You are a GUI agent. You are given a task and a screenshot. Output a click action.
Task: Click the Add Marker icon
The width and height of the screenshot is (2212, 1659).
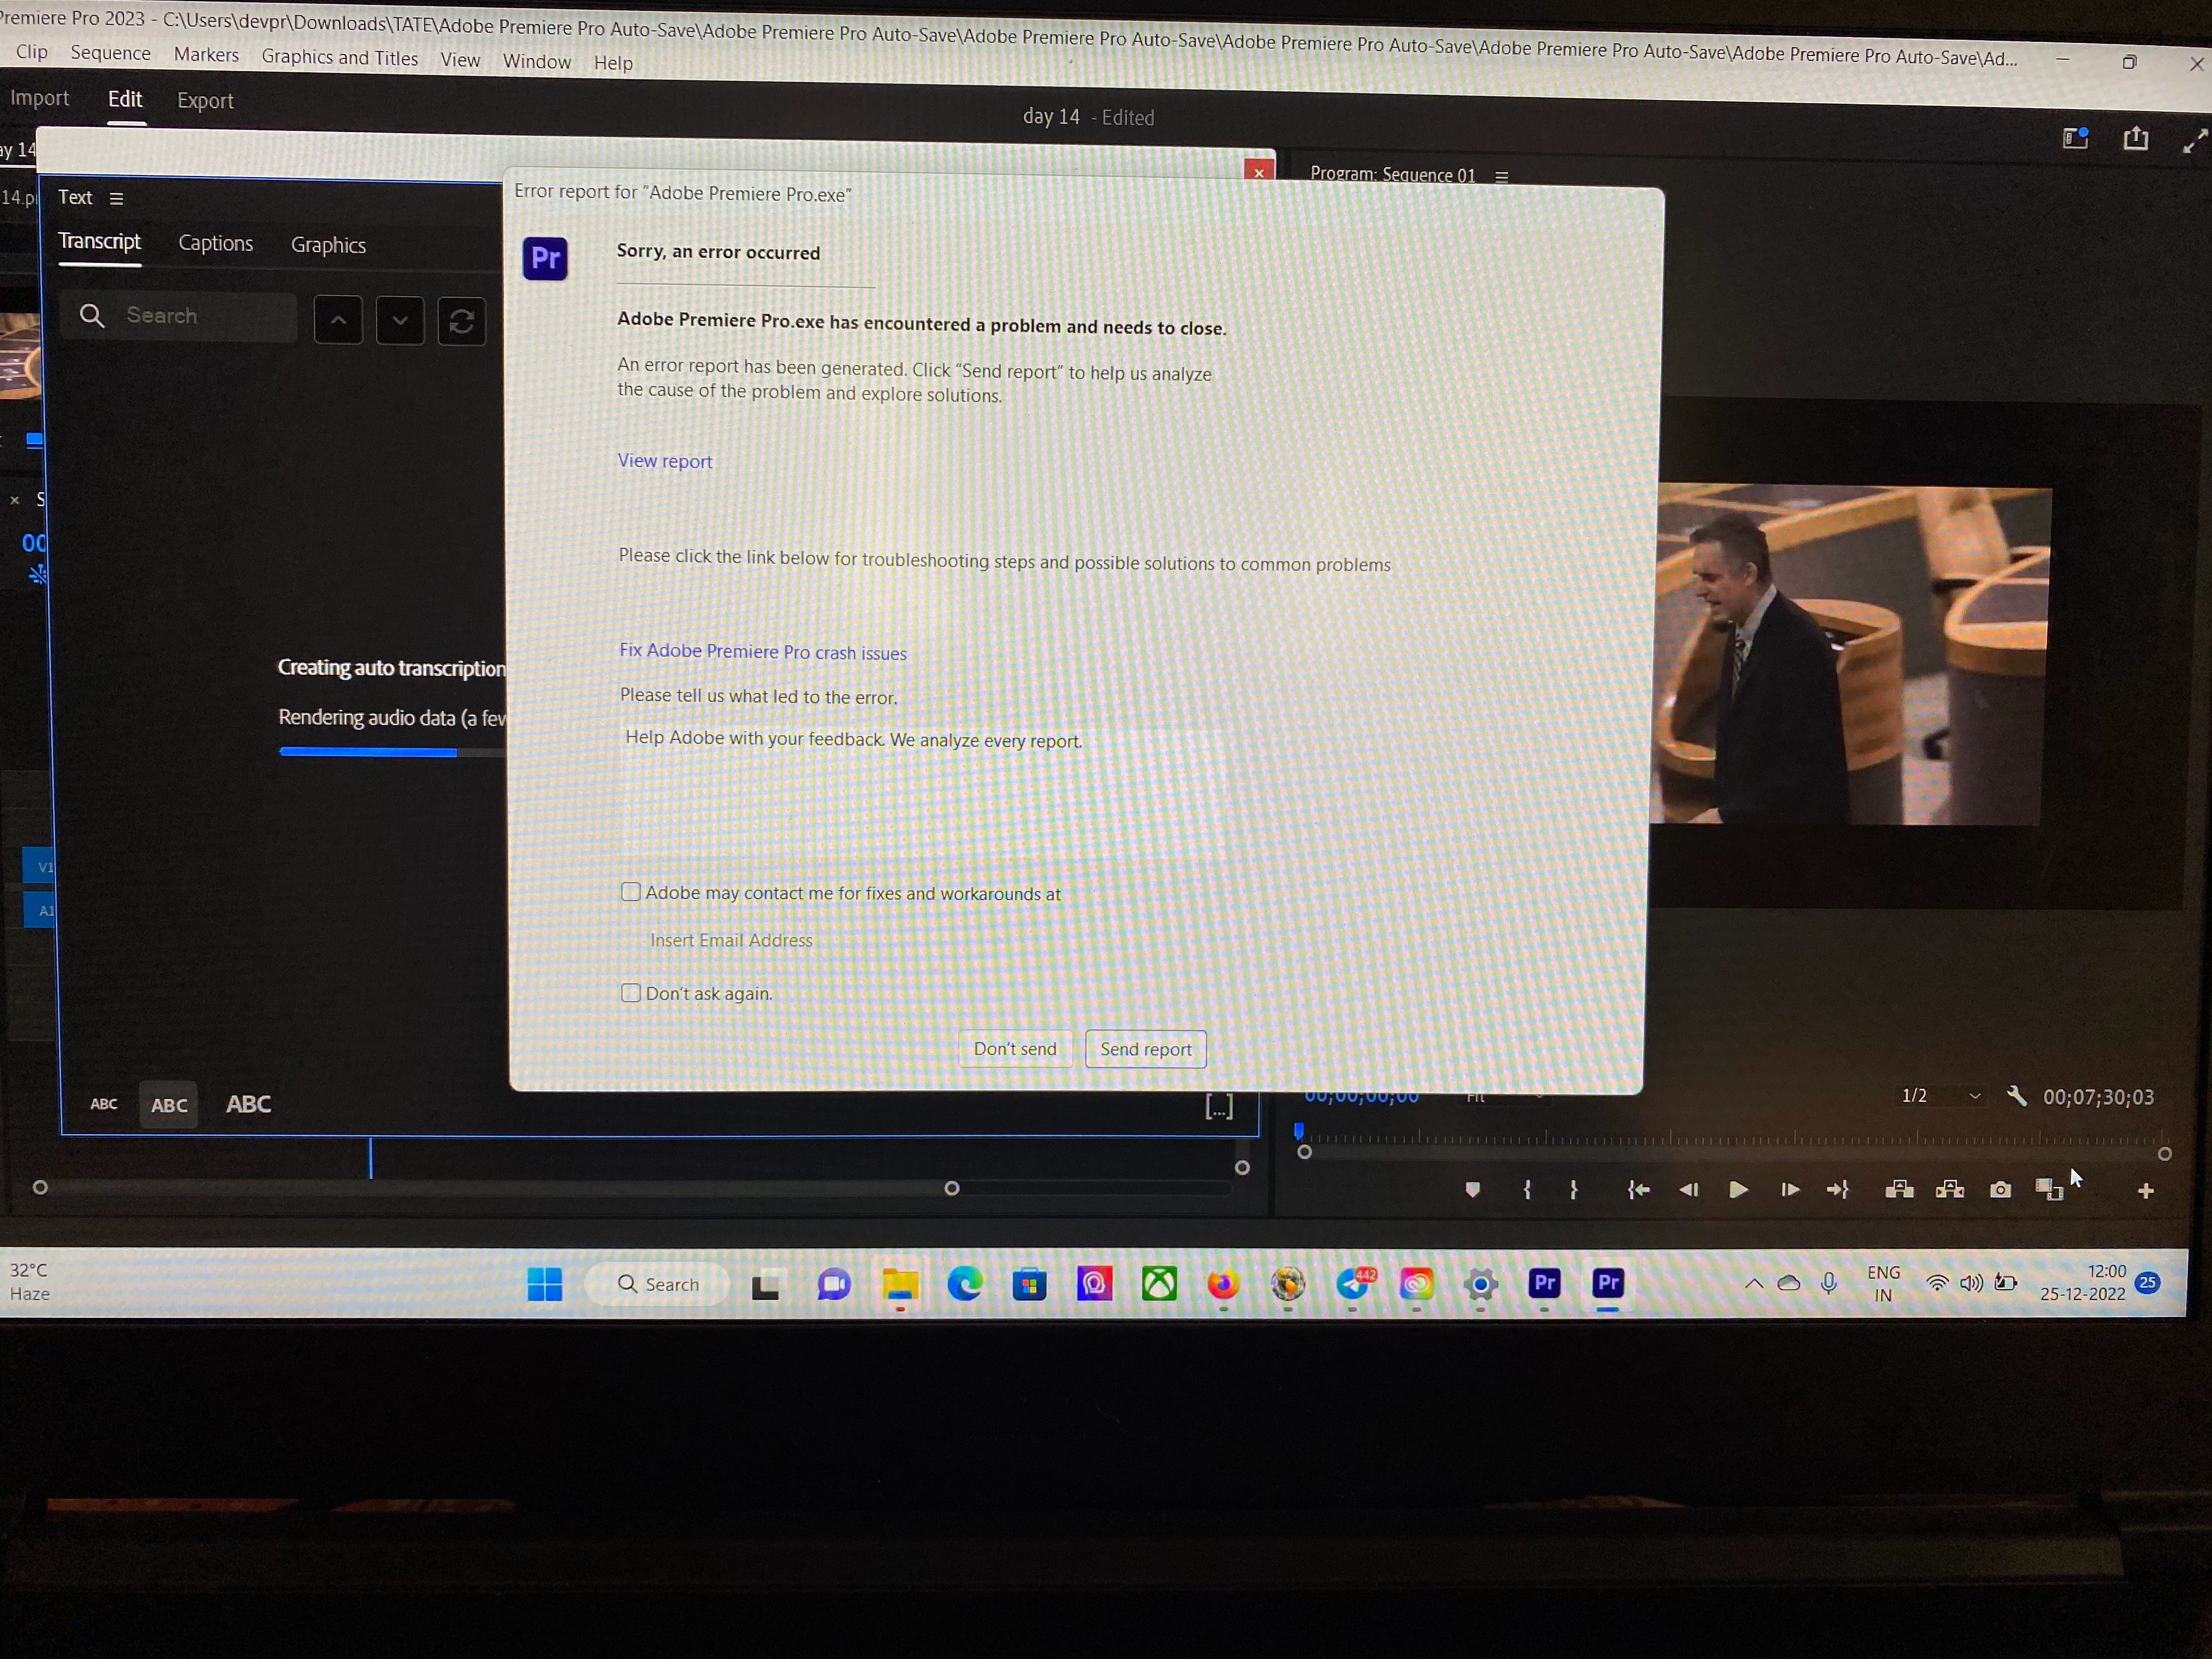(1472, 1189)
